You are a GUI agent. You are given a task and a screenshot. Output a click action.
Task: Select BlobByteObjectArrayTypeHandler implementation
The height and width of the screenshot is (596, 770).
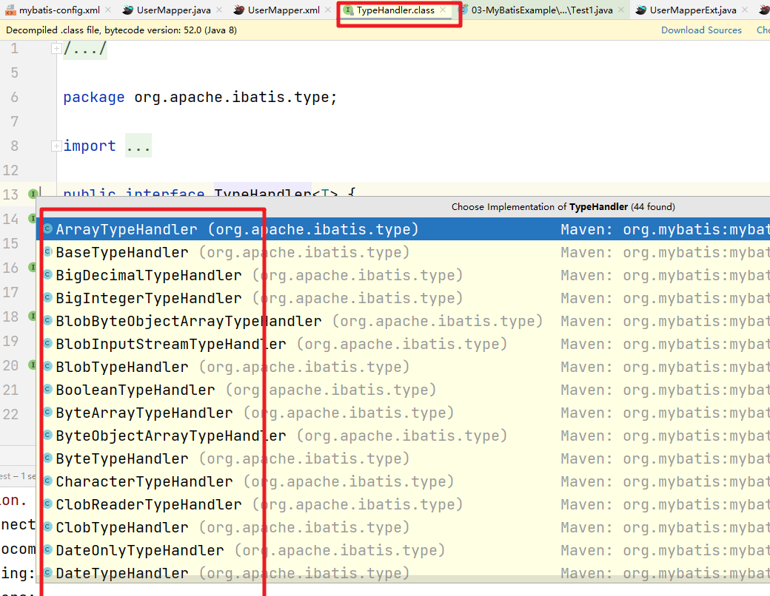coord(404,321)
